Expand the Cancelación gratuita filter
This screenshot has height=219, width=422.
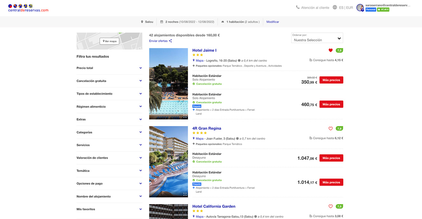109,81
